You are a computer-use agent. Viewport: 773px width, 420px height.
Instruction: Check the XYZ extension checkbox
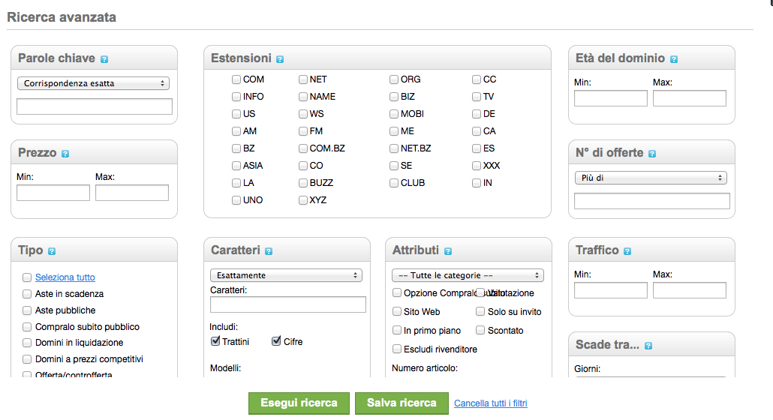(302, 200)
